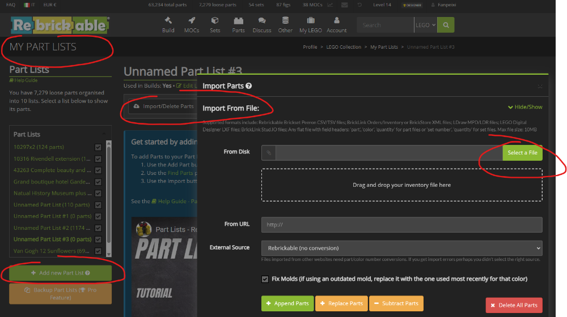Image resolution: width=567 pixels, height=317 pixels.
Task: Click the From URL input field
Action: [401, 225]
